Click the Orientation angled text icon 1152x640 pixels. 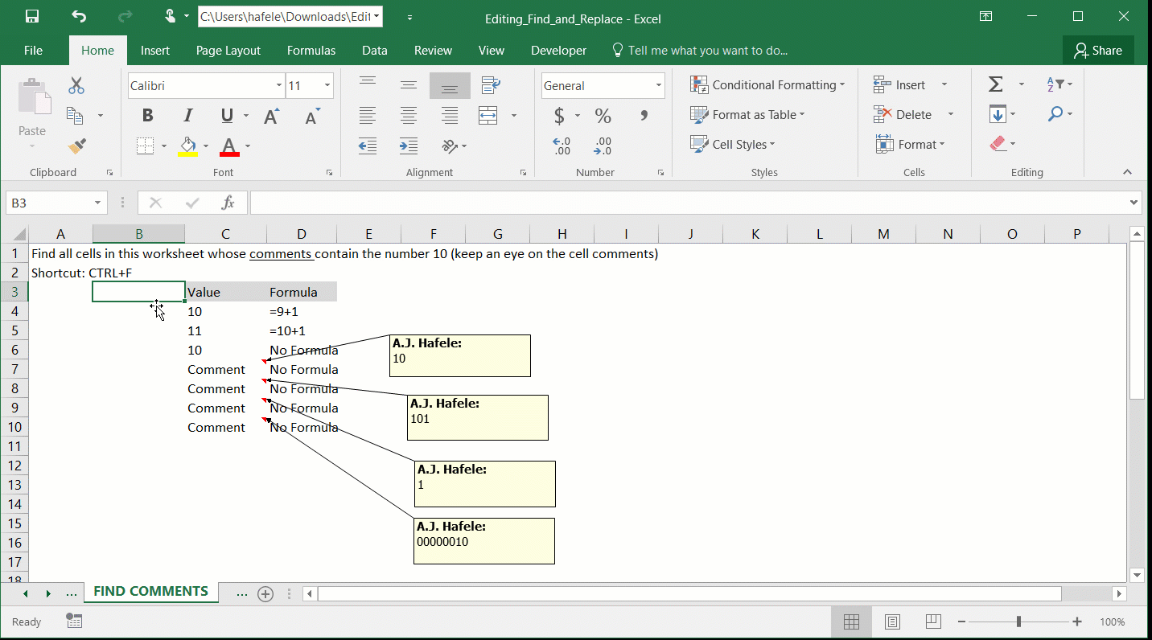451,146
